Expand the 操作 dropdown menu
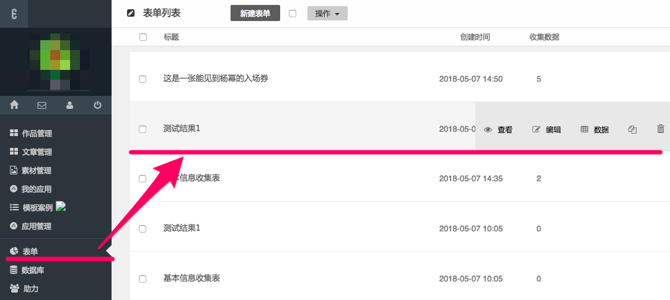 pyautogui.click(x=327, y=13)
